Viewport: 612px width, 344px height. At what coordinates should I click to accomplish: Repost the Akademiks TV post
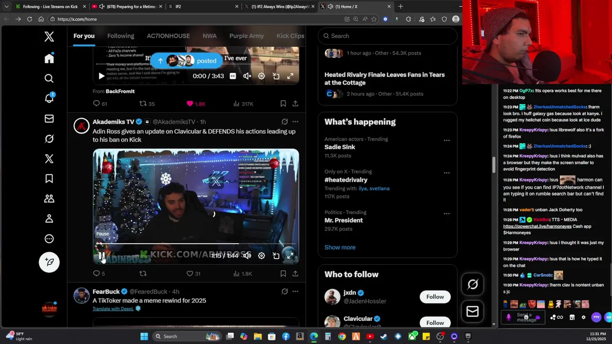point(142,273)
